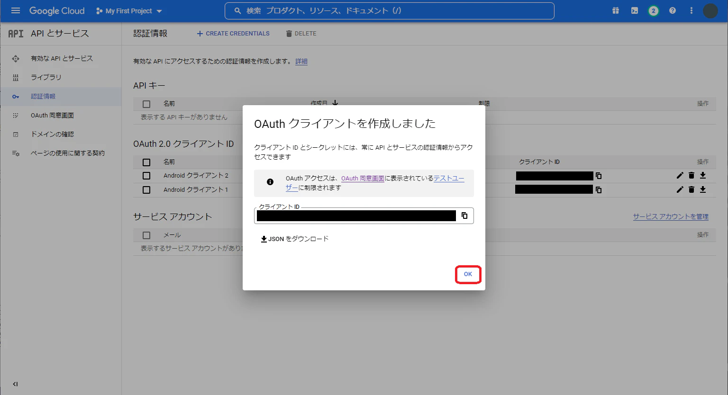Click the Google Cloud logo
This screenshot has width=728, height=395.
pyautogui.click(x=57, y=10)
